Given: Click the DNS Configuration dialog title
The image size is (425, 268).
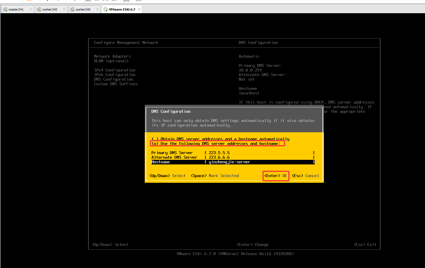Looking at the screenshot, I should click(x=171, y=111).
